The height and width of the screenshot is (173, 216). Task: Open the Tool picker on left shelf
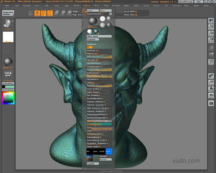coord(8,23)
